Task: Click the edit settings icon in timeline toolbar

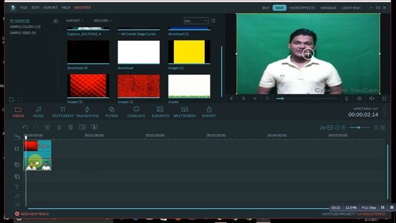Action: coord(47,127)
